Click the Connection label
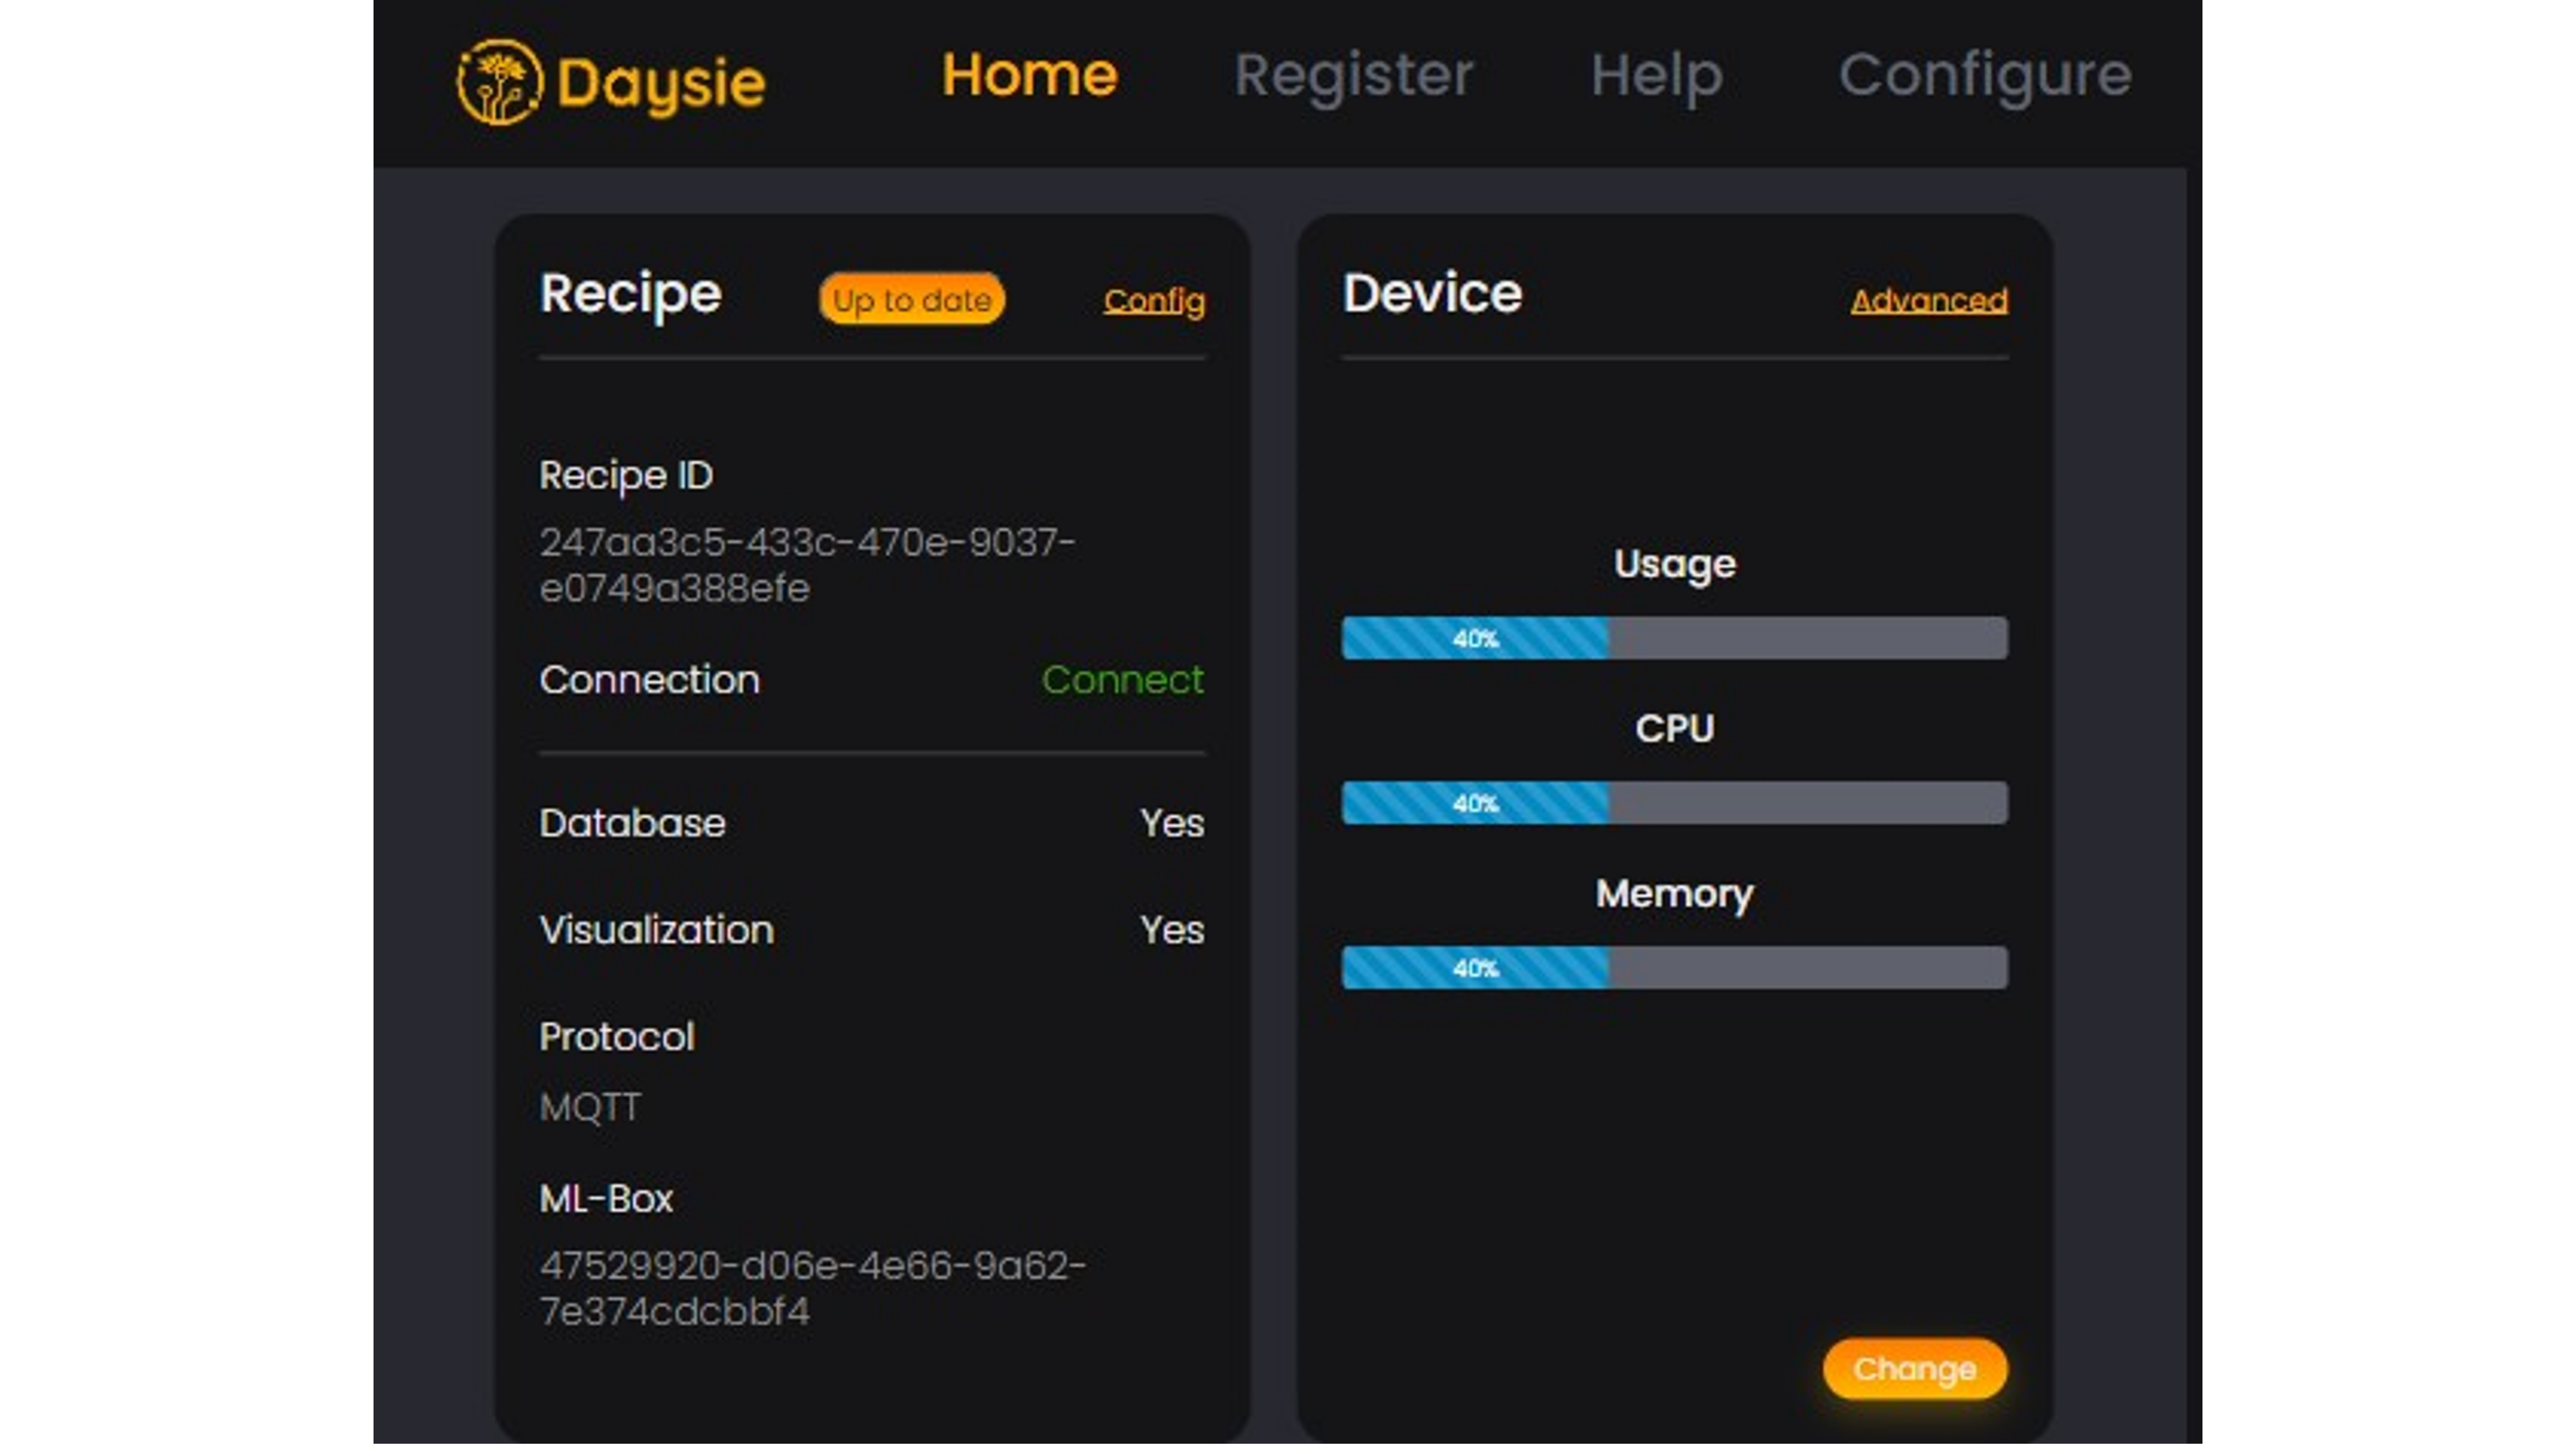Image resolution: width=2576 pixels, height=1449 pixels. (x=649, y=680)
